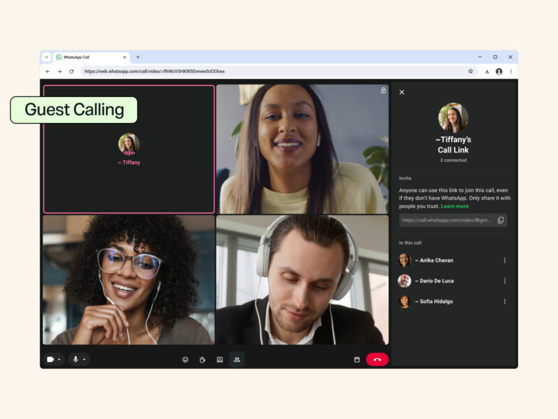Open the browser profile icon

499,72
